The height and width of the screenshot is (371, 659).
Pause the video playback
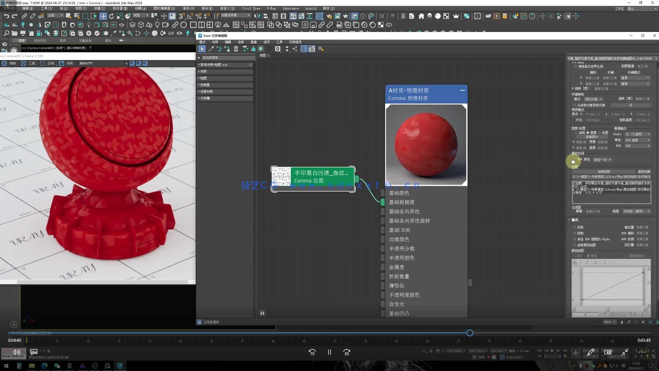click(329, 352)
